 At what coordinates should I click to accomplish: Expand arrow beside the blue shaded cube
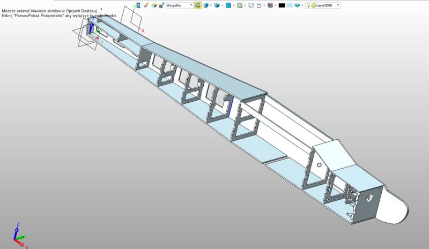[211, 5]
